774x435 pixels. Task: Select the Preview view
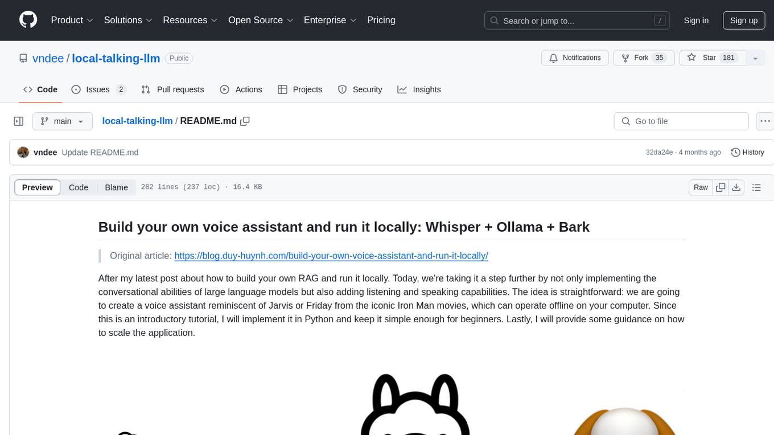click(38, 187)
